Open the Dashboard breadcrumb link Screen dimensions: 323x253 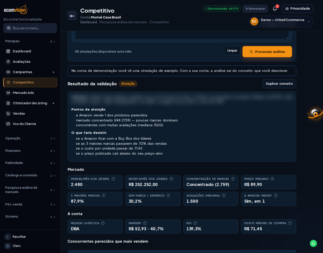[x=89, y=22]
